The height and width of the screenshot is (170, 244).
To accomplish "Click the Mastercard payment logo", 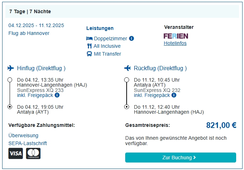I will pos(34,154).
